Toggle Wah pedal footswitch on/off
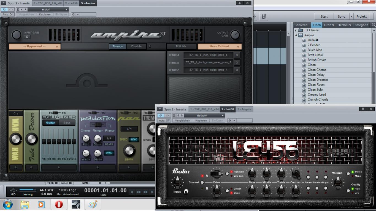This screenshot has width=376, height=211. pyautogui.click(x=16, y=167)
